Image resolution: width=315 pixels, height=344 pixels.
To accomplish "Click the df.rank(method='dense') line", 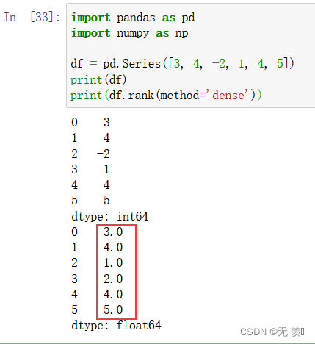I will point(166,96).
